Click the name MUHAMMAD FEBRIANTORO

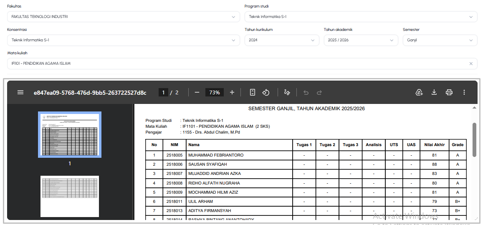[216, 155]
